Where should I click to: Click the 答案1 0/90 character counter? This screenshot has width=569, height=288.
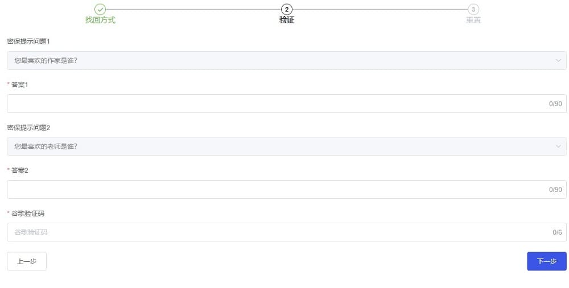(x=555, y=103)
